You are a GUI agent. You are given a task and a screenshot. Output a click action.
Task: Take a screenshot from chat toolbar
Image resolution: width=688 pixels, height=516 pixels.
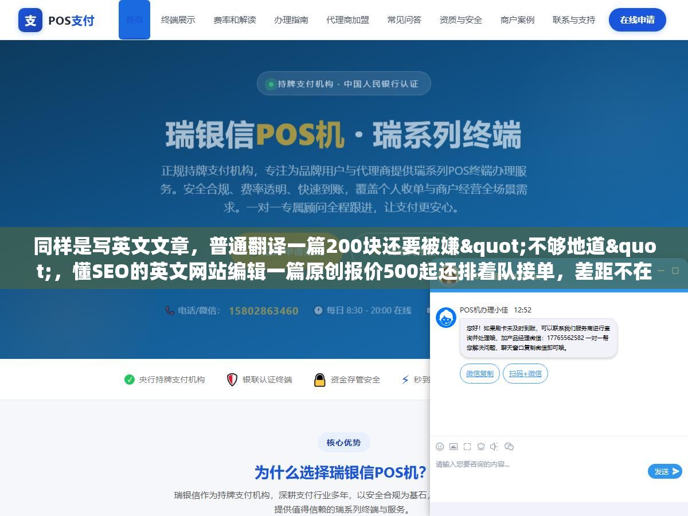[467, 447]
